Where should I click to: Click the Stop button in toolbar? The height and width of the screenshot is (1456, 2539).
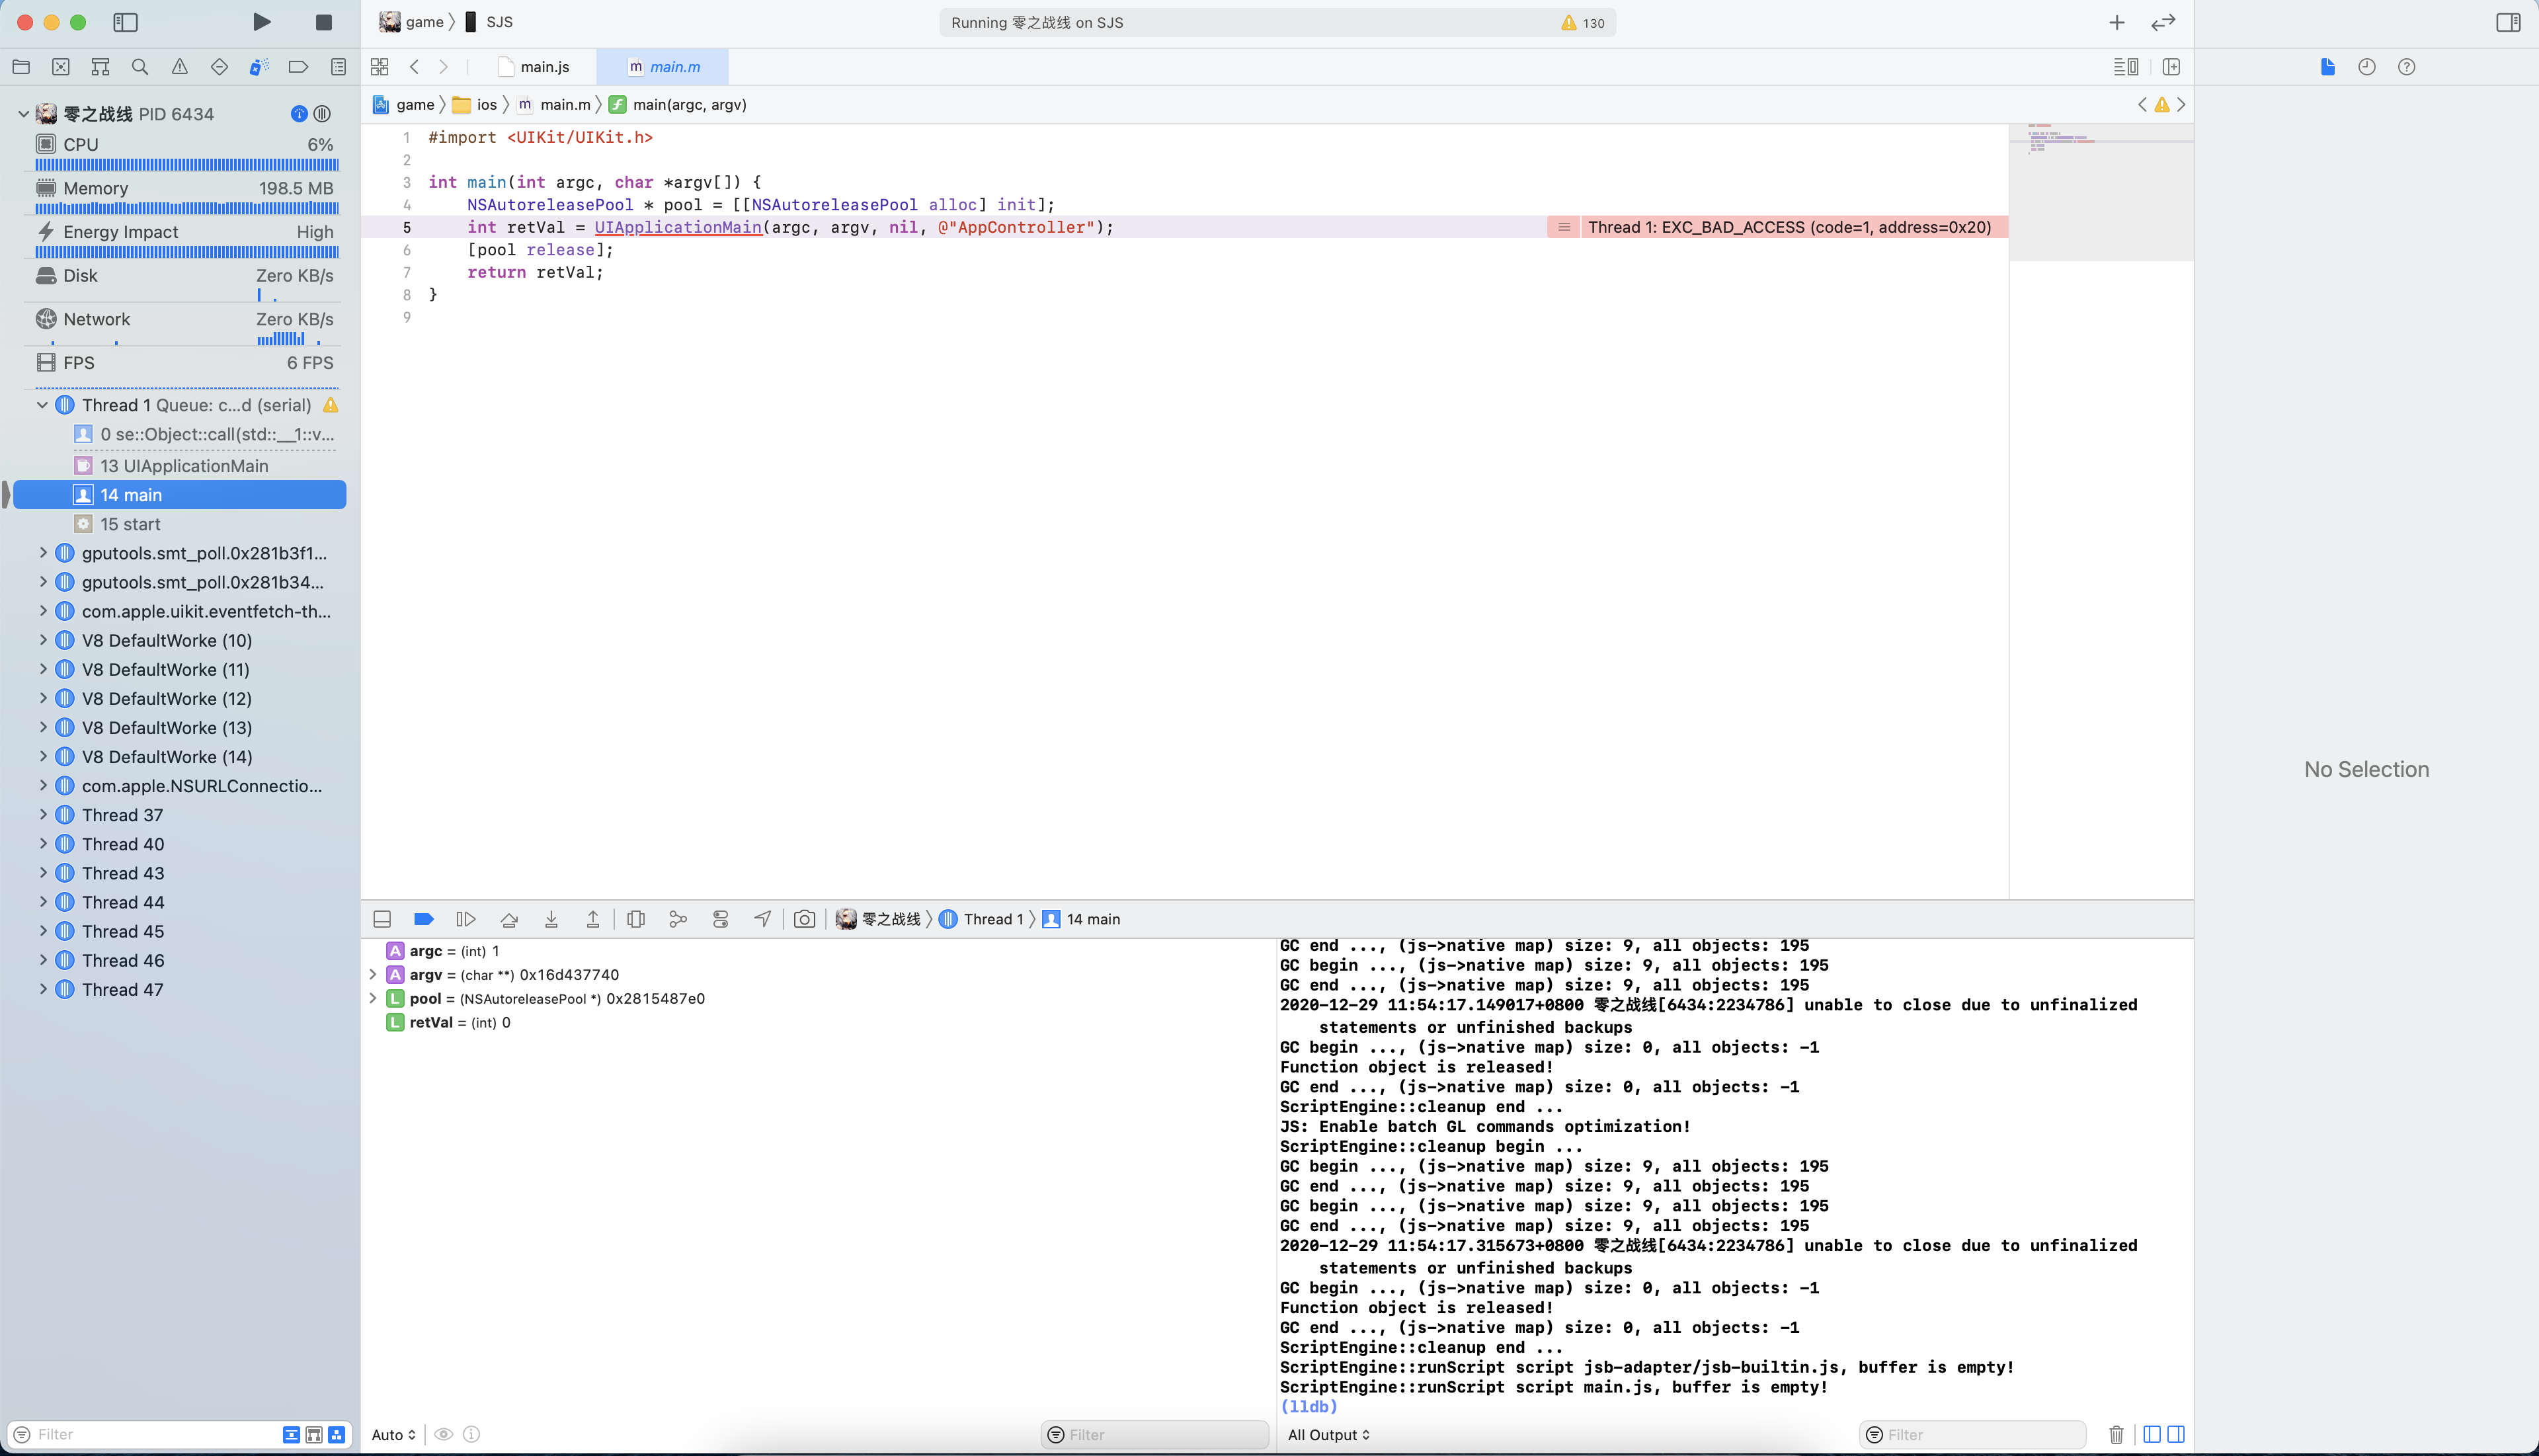pos(323,22)
